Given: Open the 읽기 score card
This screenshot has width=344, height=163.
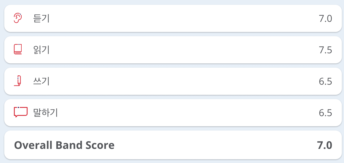Looking at the screenshot, I should [x=173, y=50].
